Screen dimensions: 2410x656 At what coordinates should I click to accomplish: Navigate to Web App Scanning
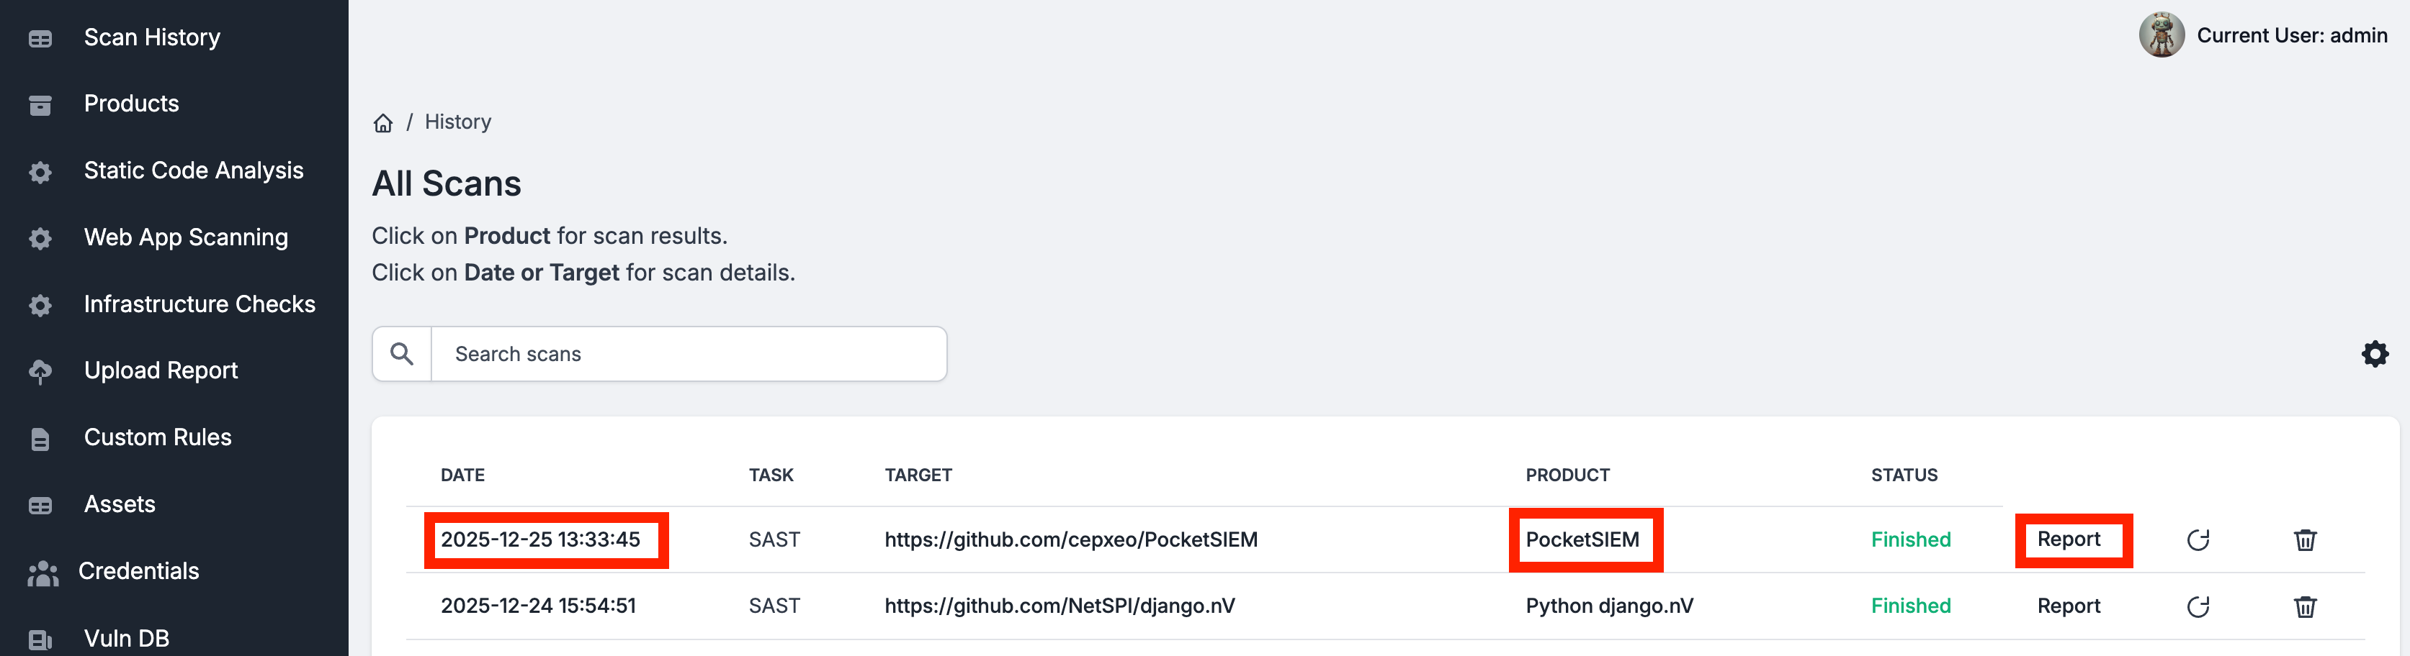[x=185, y=237]
